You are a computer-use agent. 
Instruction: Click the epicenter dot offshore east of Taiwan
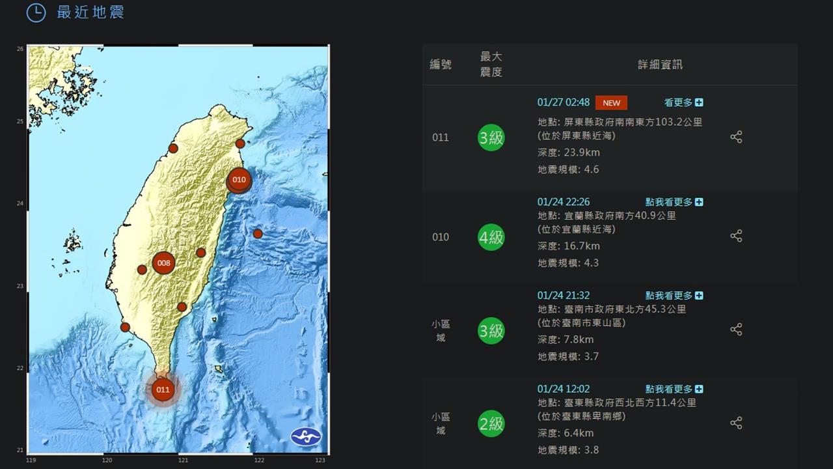[258, 233]
